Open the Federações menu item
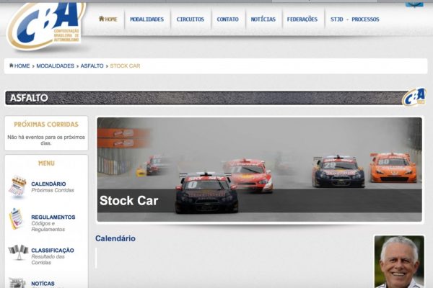The height and width of the screenshot is (288, 433). pyautogui.click(x=302, y=19)
